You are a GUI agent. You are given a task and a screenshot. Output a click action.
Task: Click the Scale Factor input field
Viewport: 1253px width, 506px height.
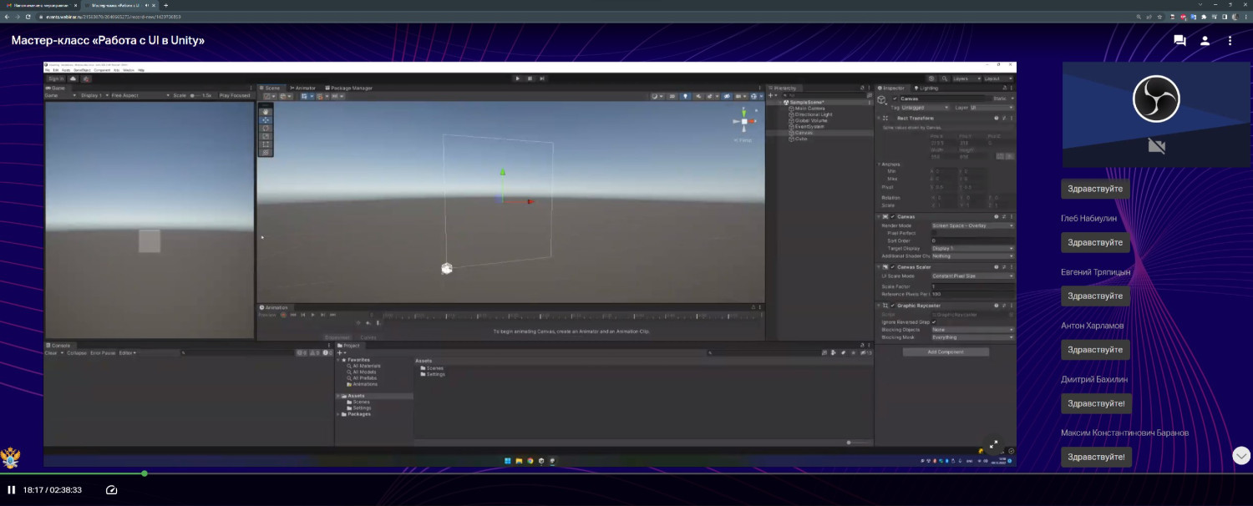pyautogui.click(x=972, y=286)
